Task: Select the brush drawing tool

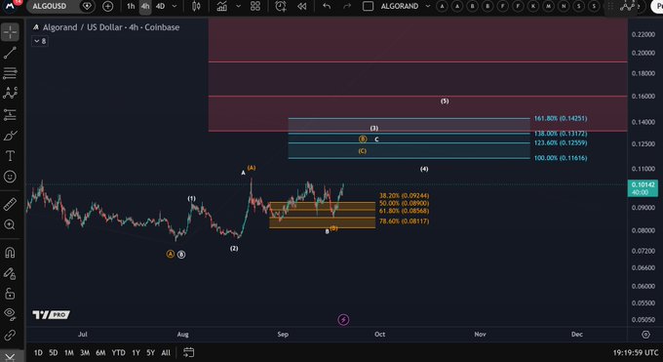Action: pyautogui.click(x=10, y=136)
